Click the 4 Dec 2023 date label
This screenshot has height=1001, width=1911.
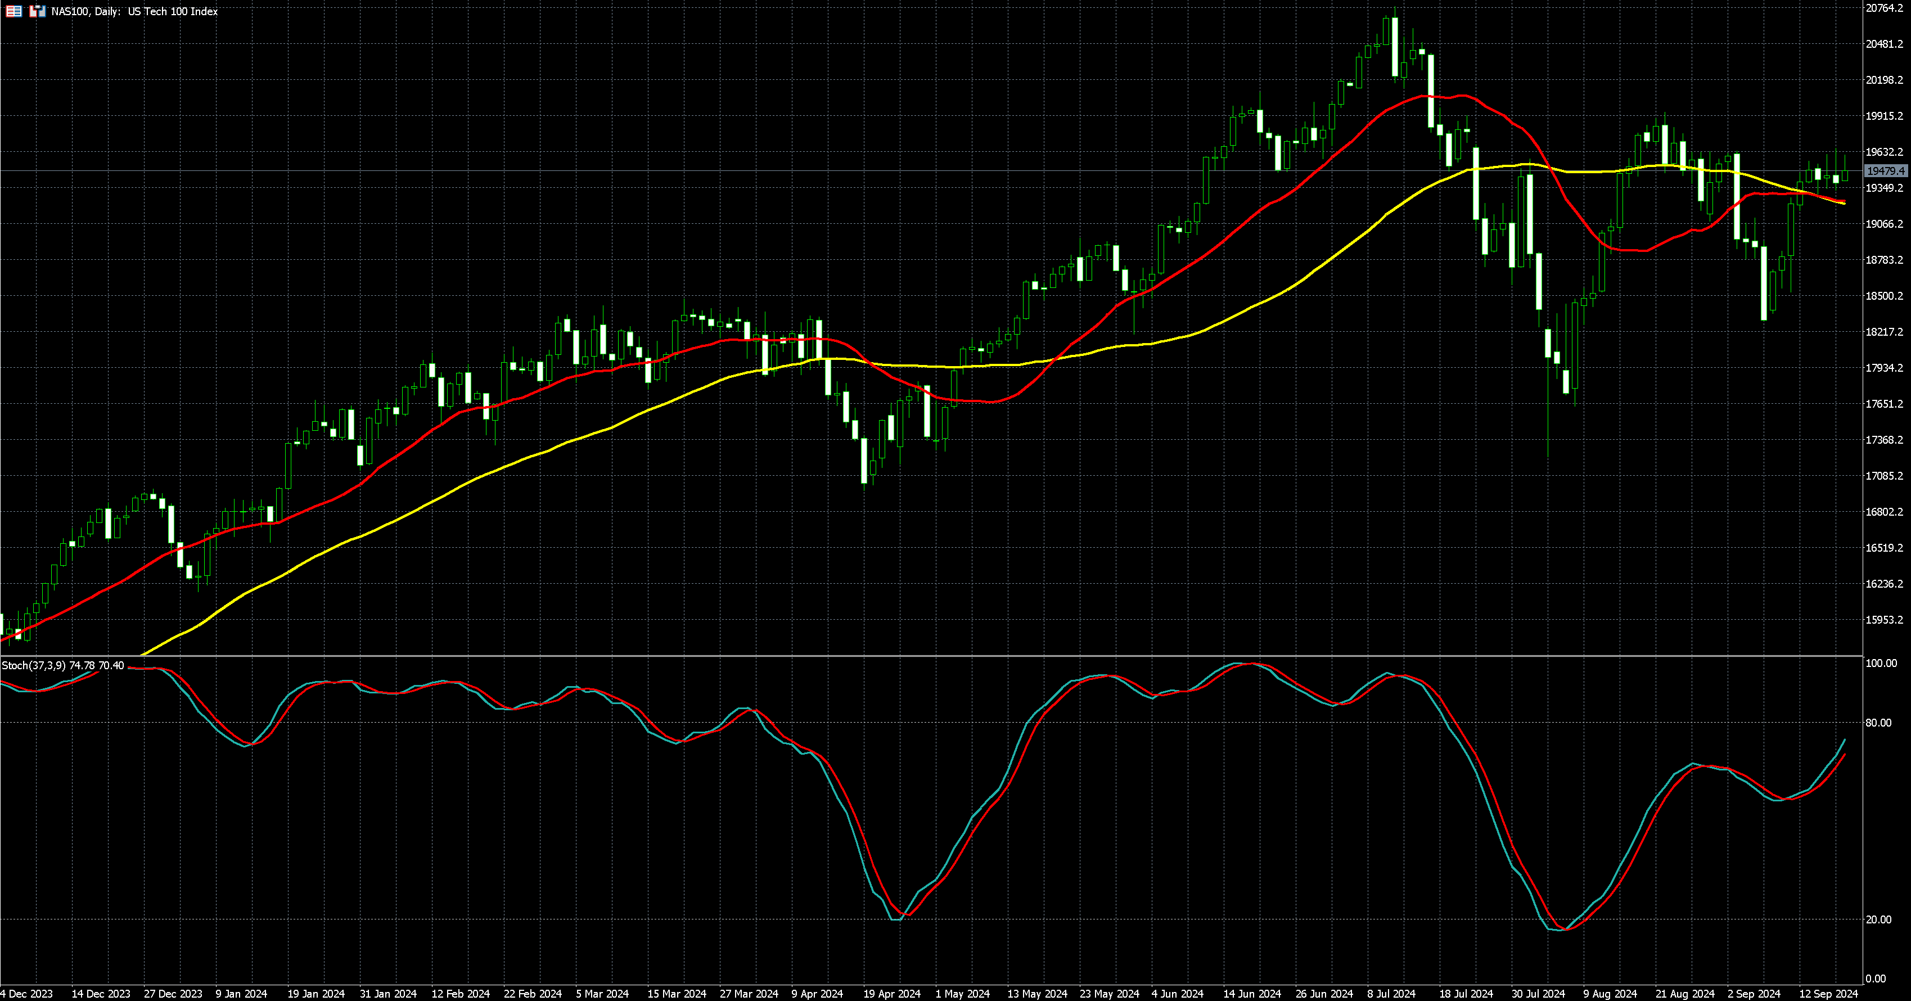pos(26,994)
